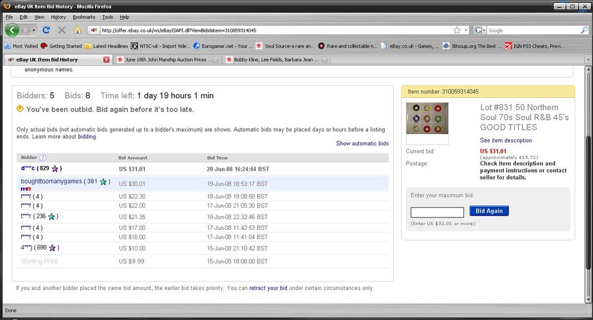Go back with the green Back arrow
593x320 pixels.
point(12,30)
